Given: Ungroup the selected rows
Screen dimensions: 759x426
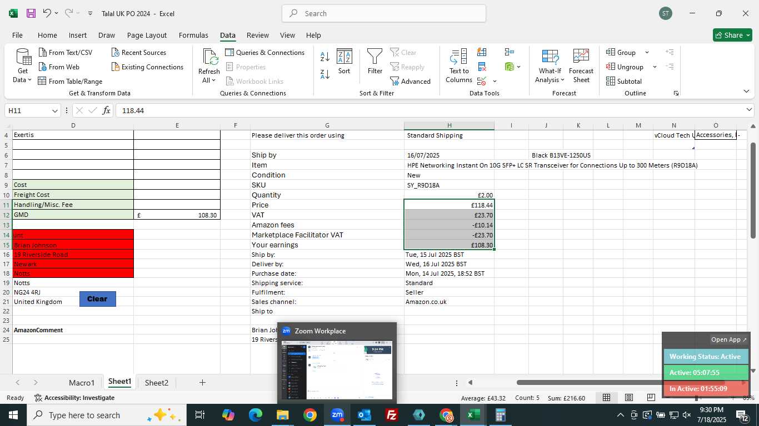Looking at the screenshot, I should click(625, 67).
